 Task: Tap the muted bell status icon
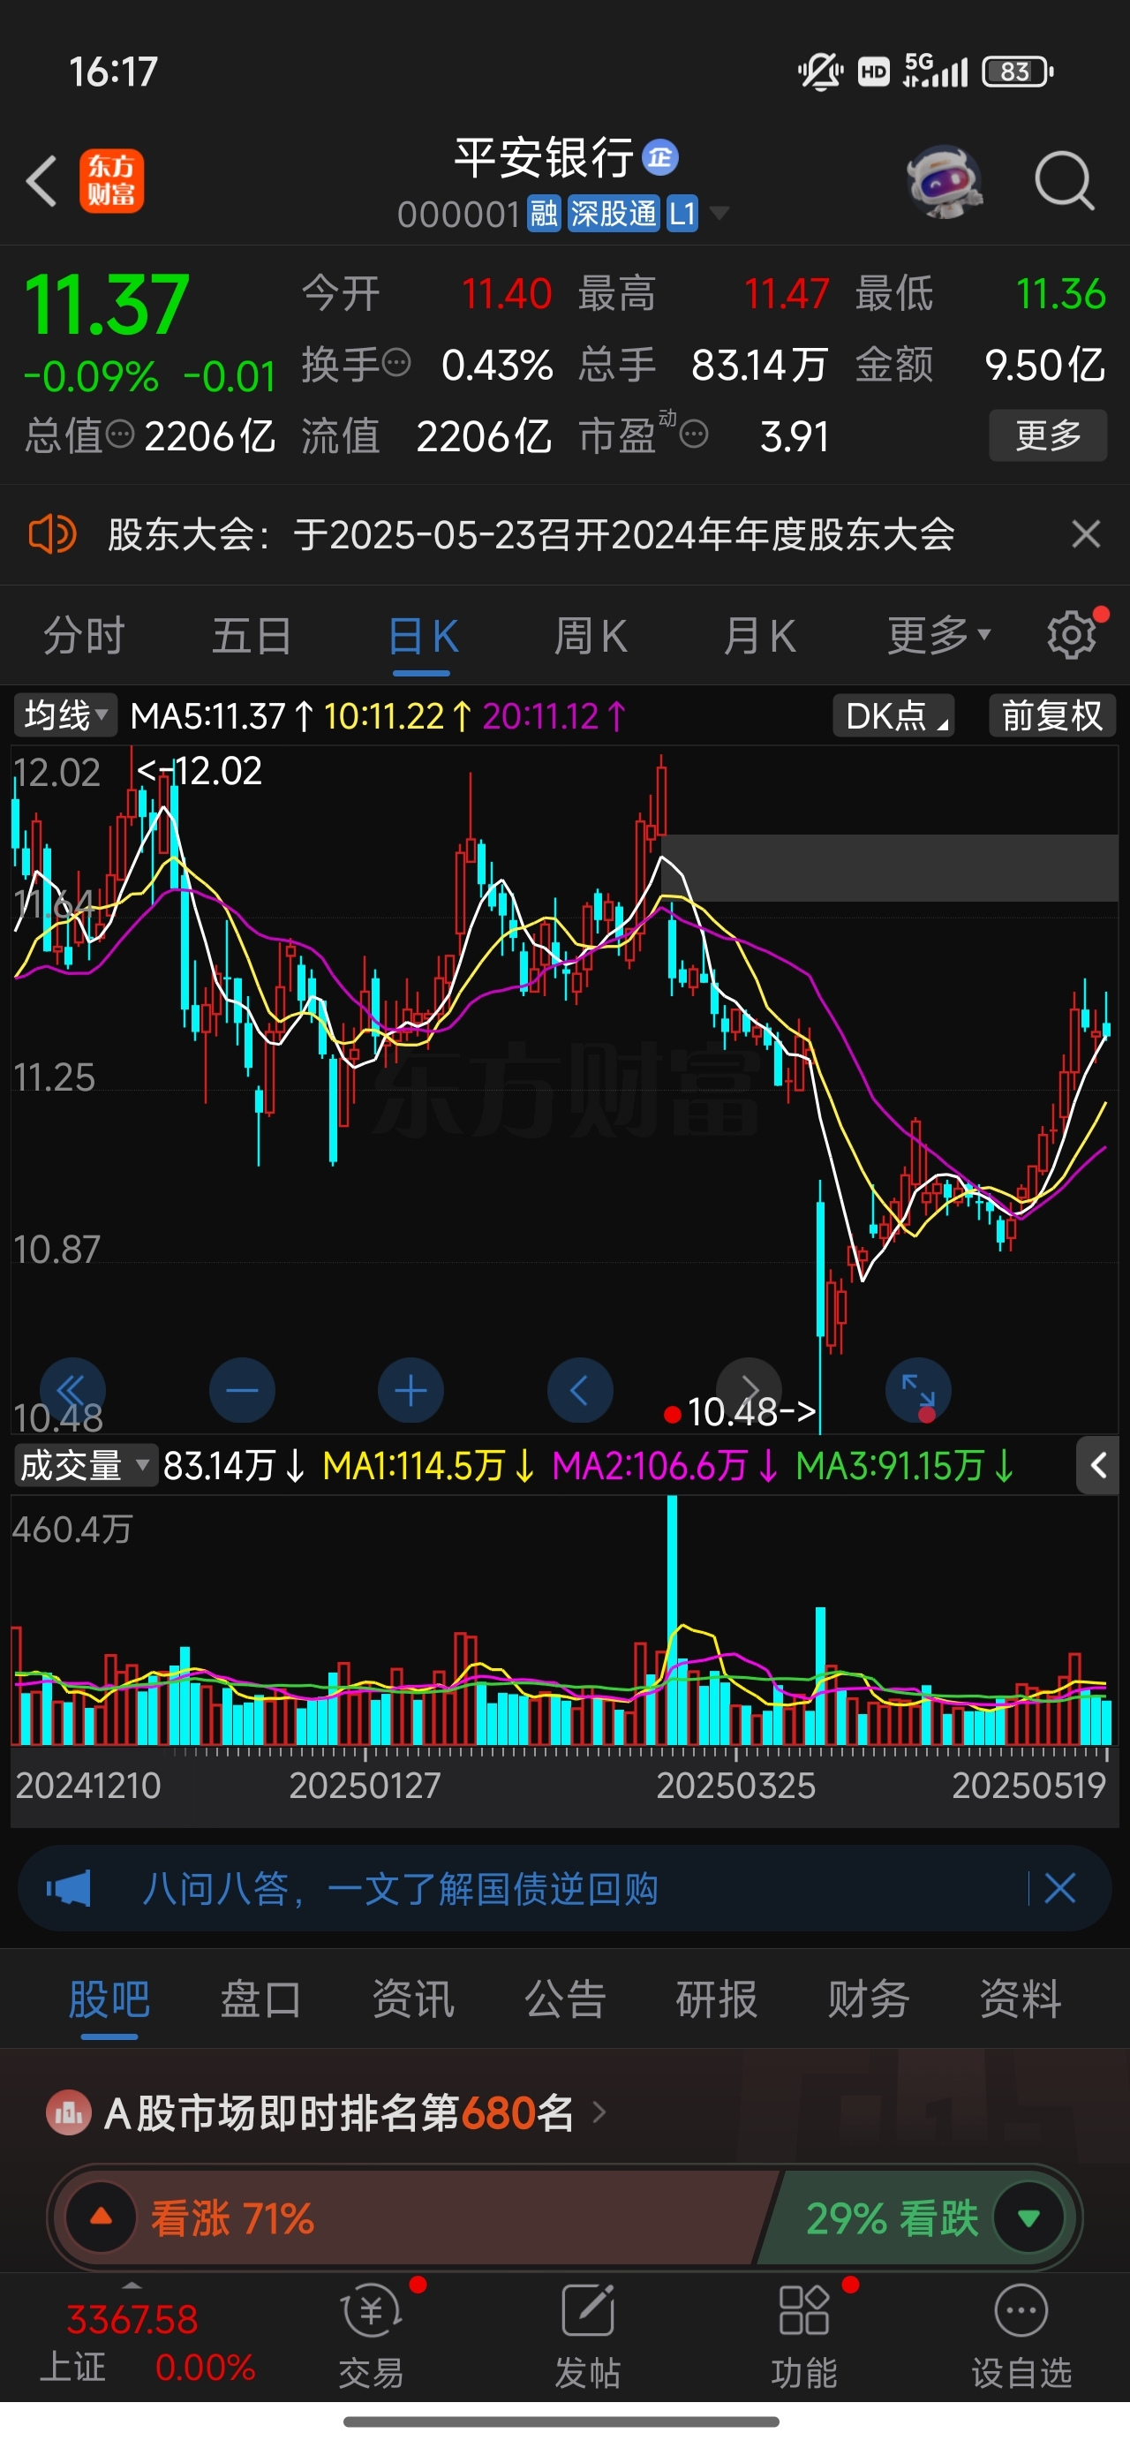[820, 72]
